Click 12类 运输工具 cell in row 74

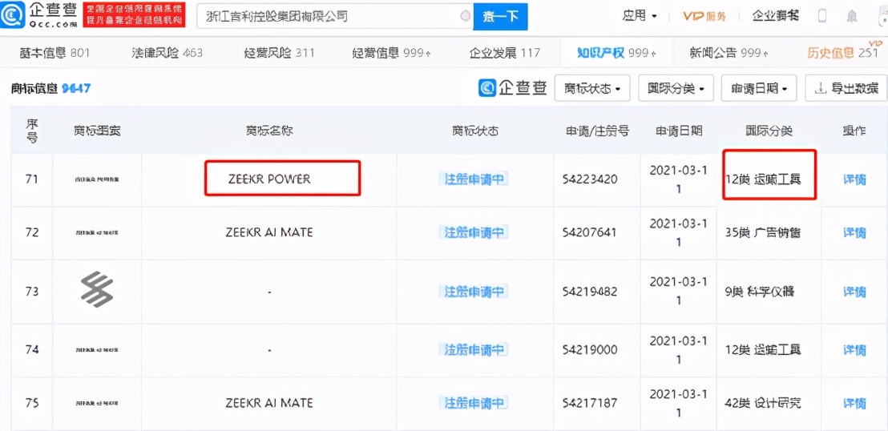tap(763, 349)
